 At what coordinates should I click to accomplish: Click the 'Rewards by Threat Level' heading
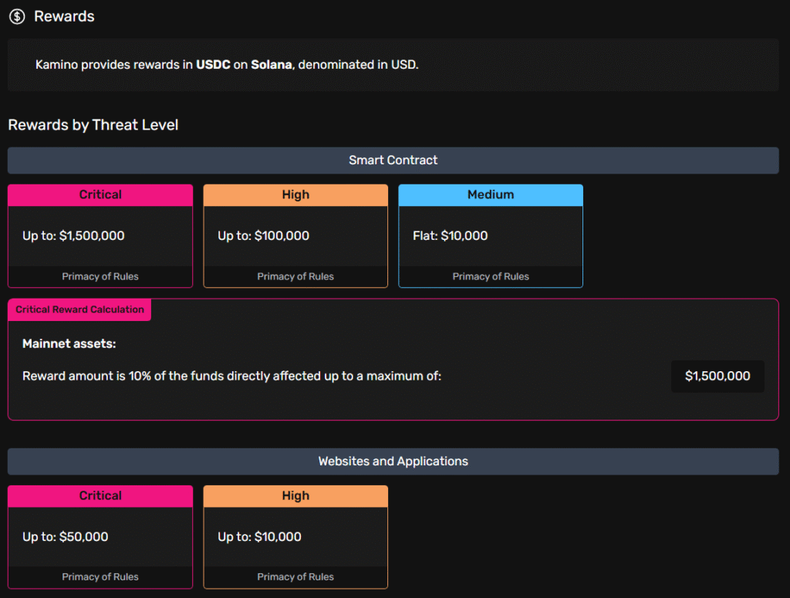pyautogui.click(x=93, y=125)
